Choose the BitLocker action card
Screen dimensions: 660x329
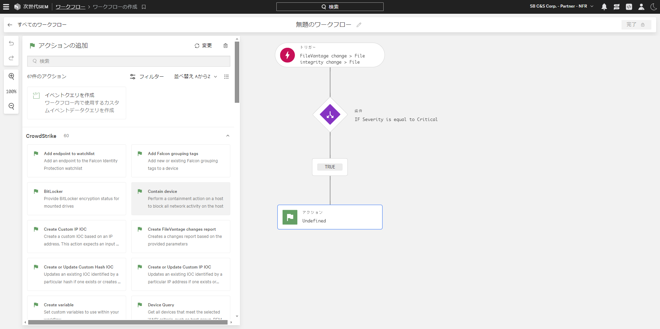(77, 199)
